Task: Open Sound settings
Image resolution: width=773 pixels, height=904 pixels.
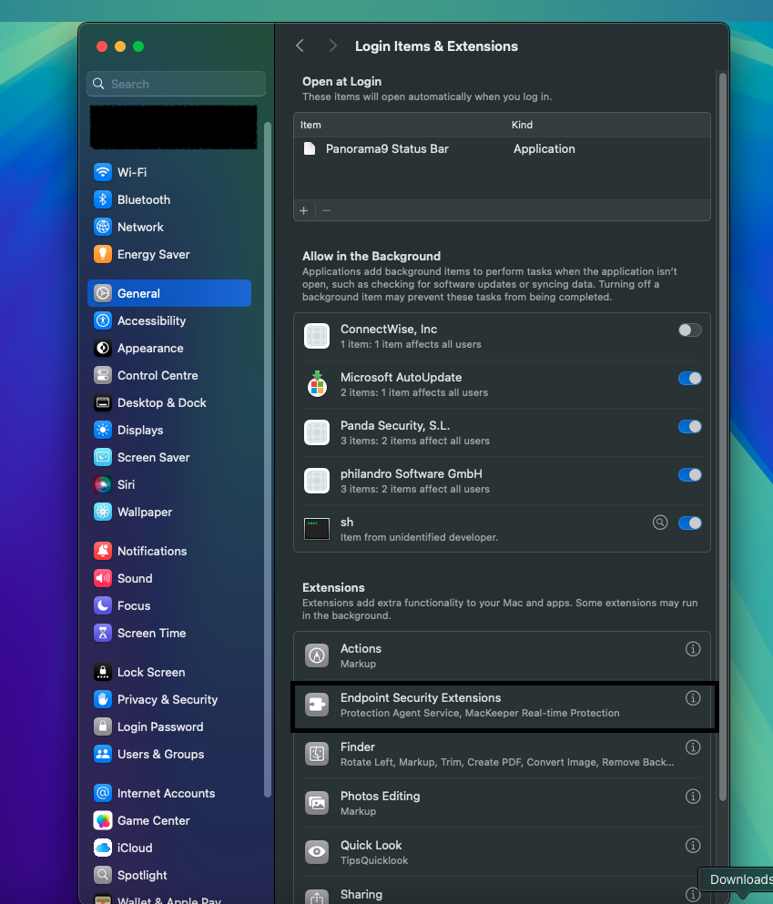Action: click(x=169, y=578)
